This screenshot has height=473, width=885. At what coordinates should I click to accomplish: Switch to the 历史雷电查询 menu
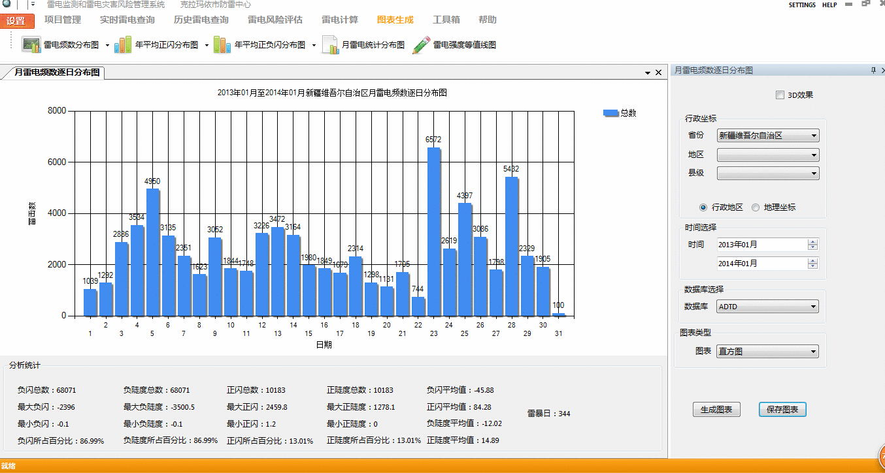pyautogui.click(x=201, y=20)
